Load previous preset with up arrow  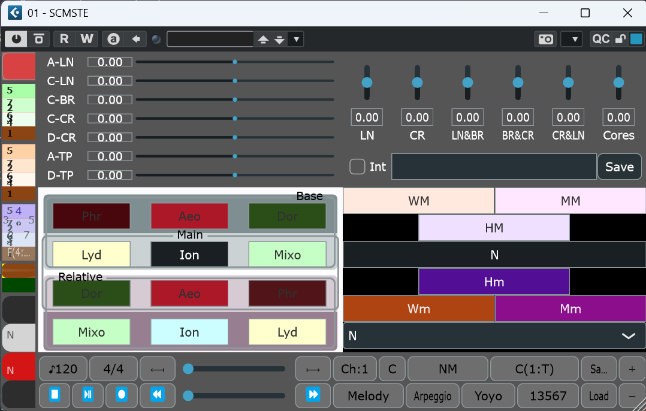263,40
